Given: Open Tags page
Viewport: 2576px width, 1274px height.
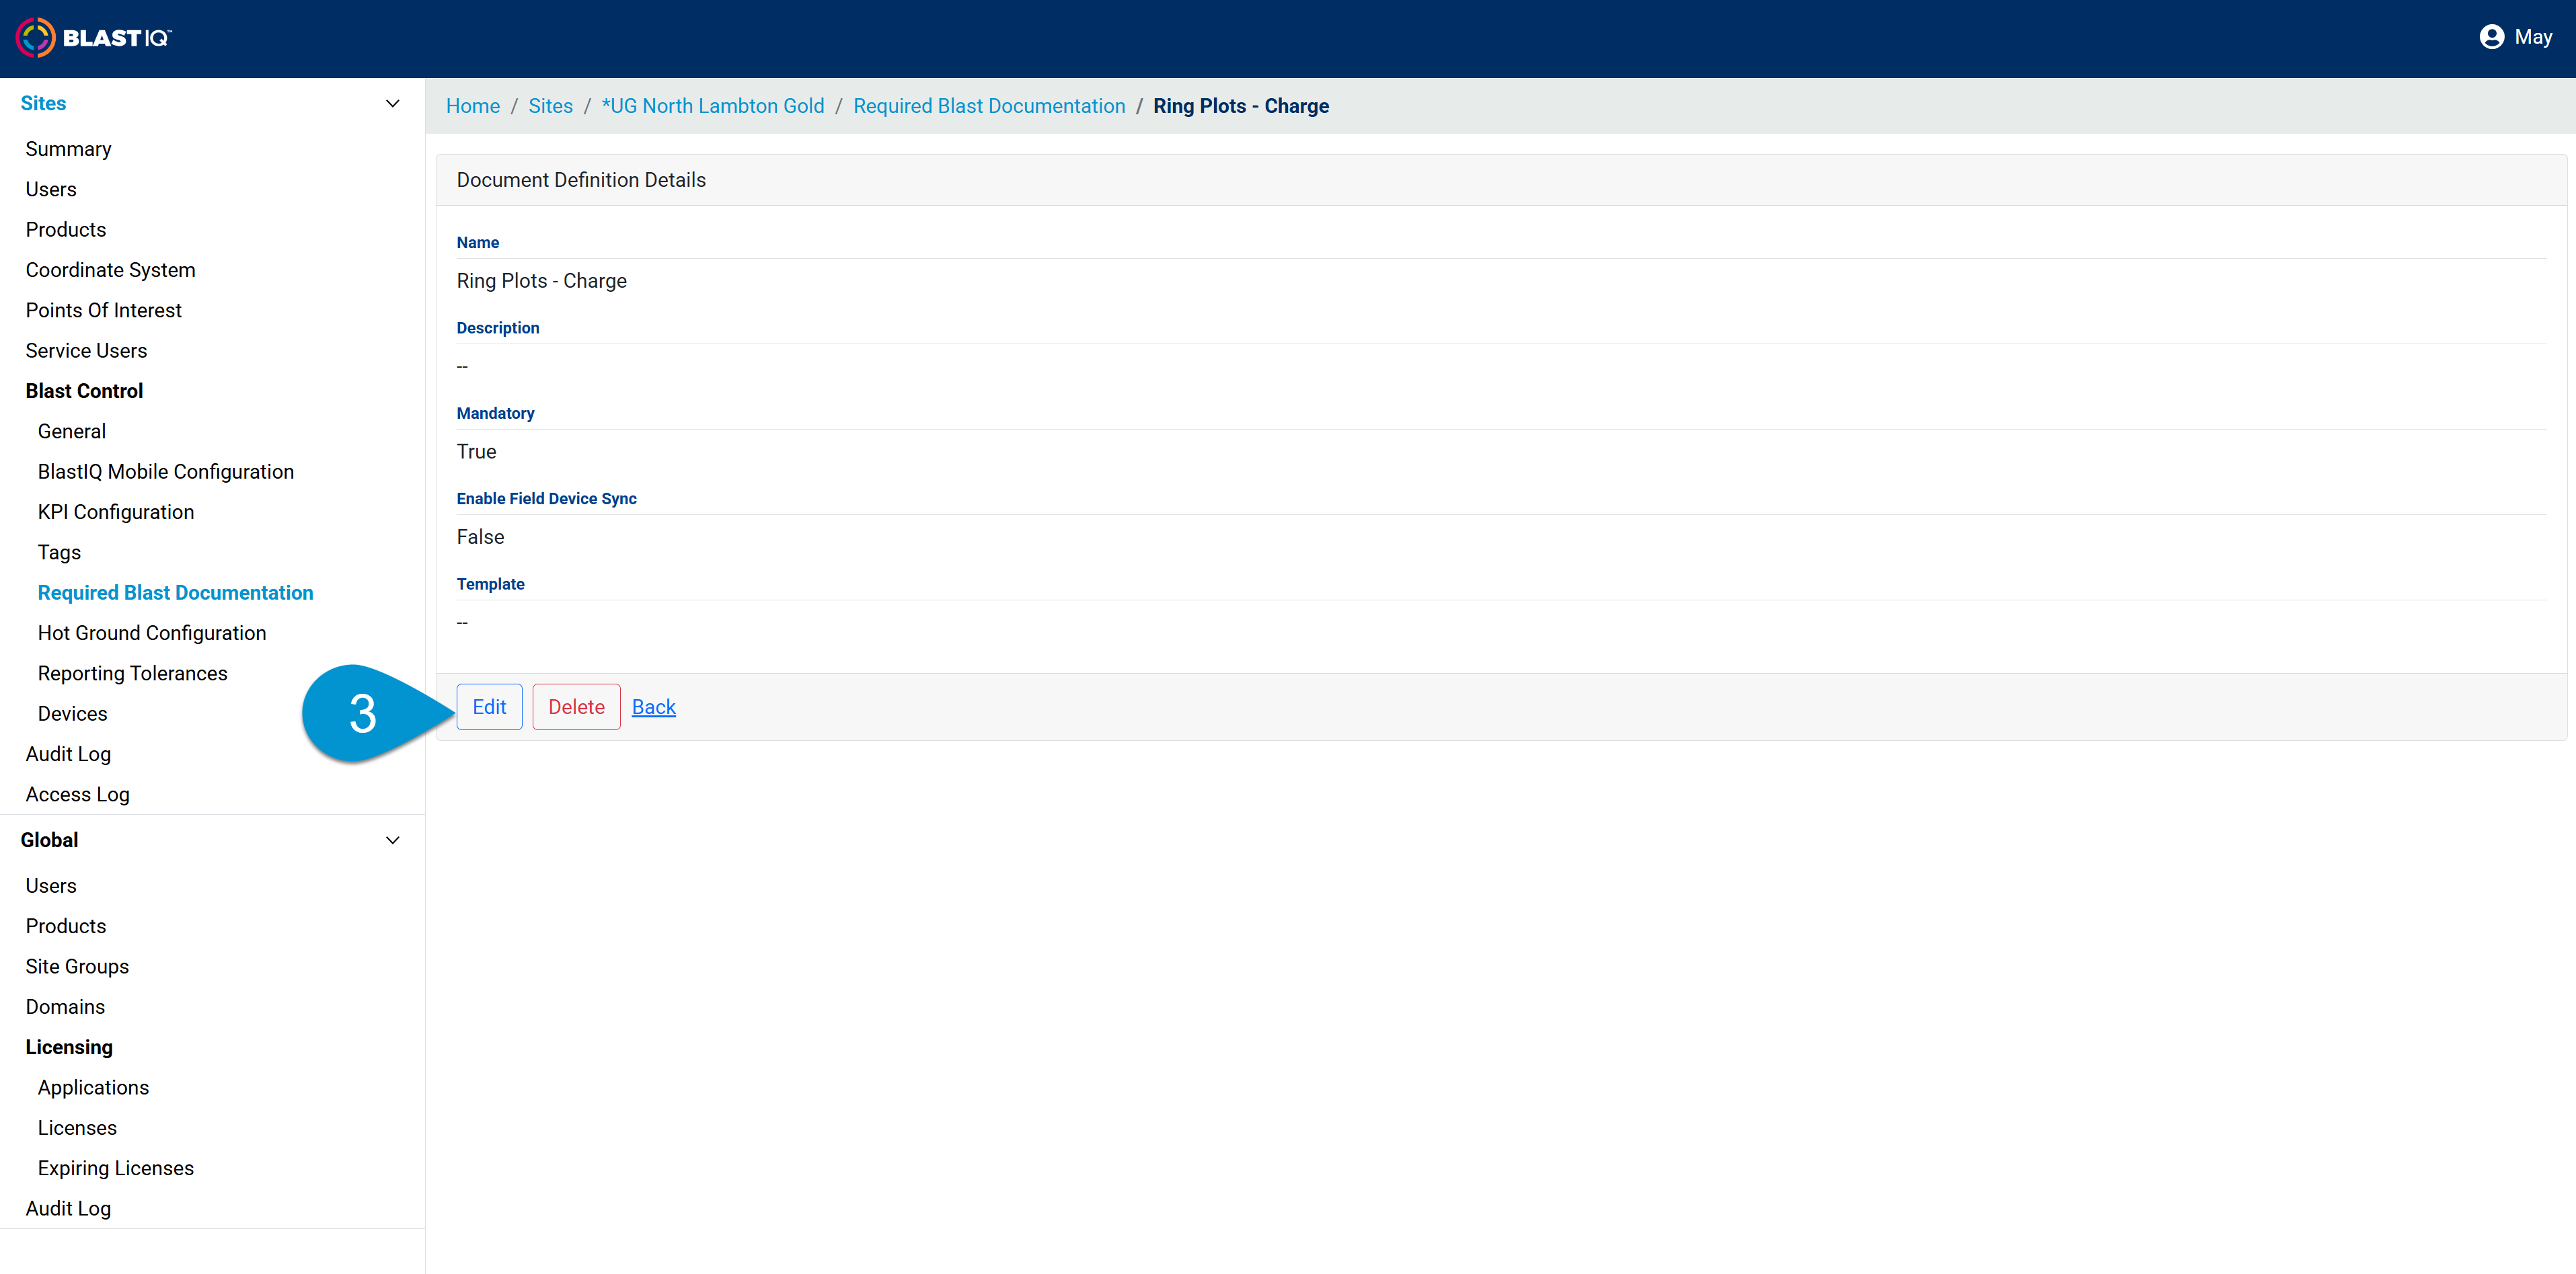Looking at the screenshot, I should 59,553.
